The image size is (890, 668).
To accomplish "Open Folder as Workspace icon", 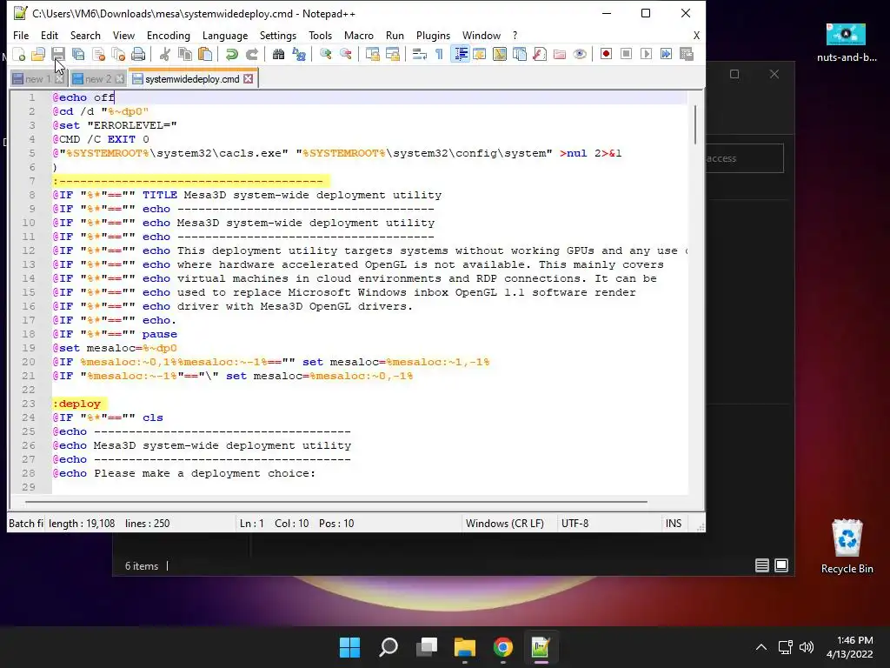I will click(560, 54).
